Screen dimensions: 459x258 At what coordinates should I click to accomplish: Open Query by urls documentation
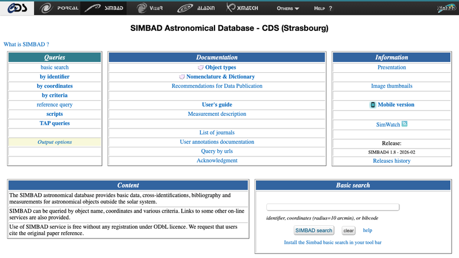(x=217, y=151)
